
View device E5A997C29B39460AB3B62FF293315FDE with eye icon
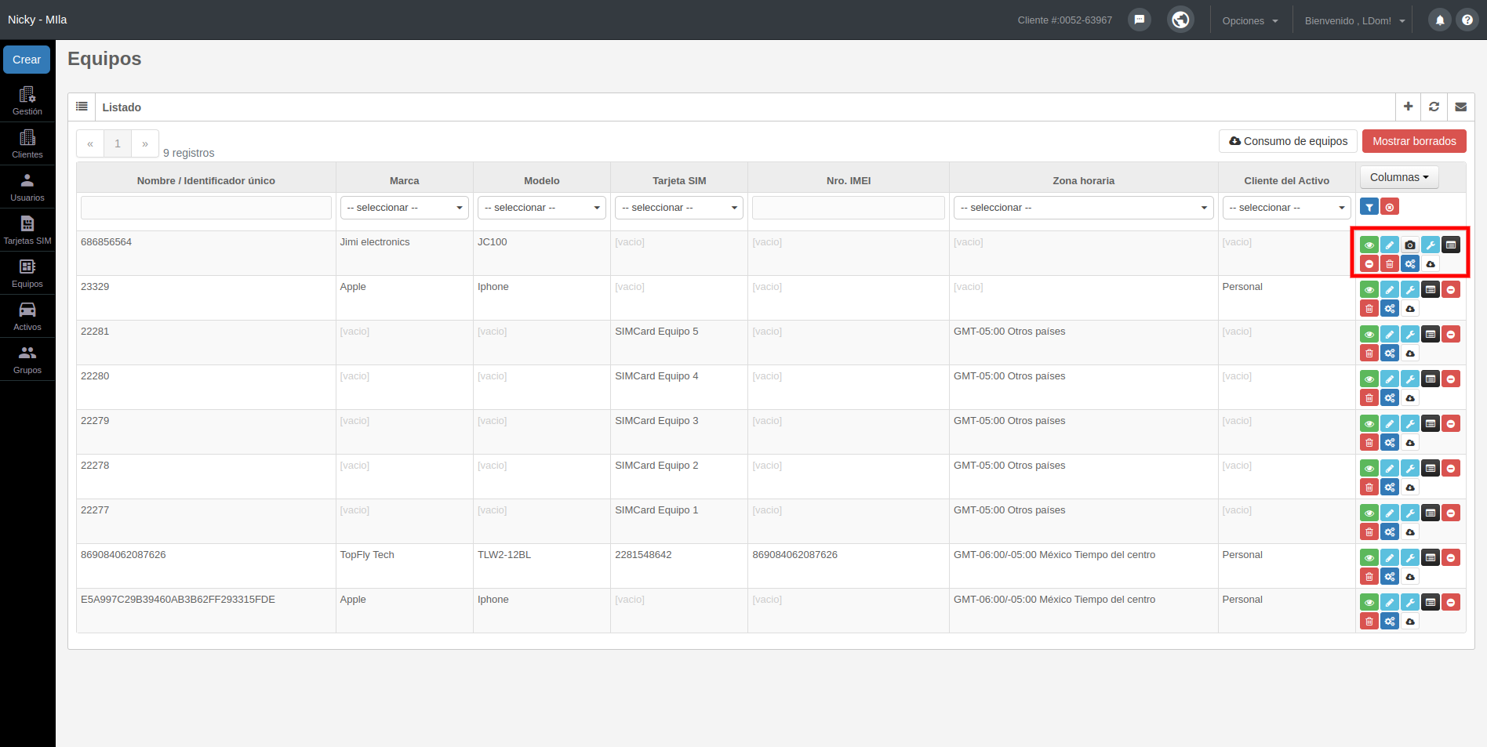[1369, 602]
